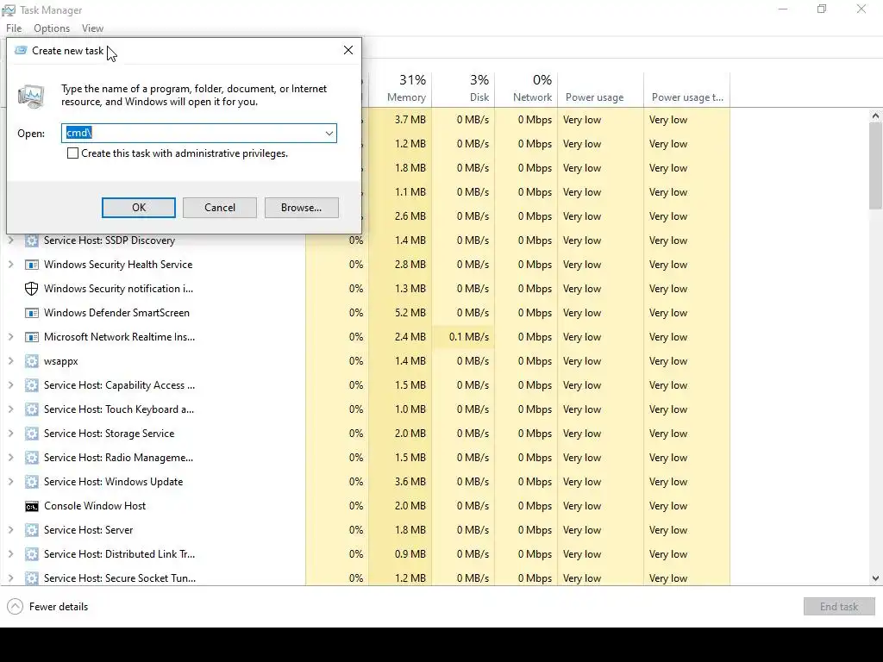
Task: Click the Service Host: SSDP Discovery gear icon
Action: pos(32,241)
